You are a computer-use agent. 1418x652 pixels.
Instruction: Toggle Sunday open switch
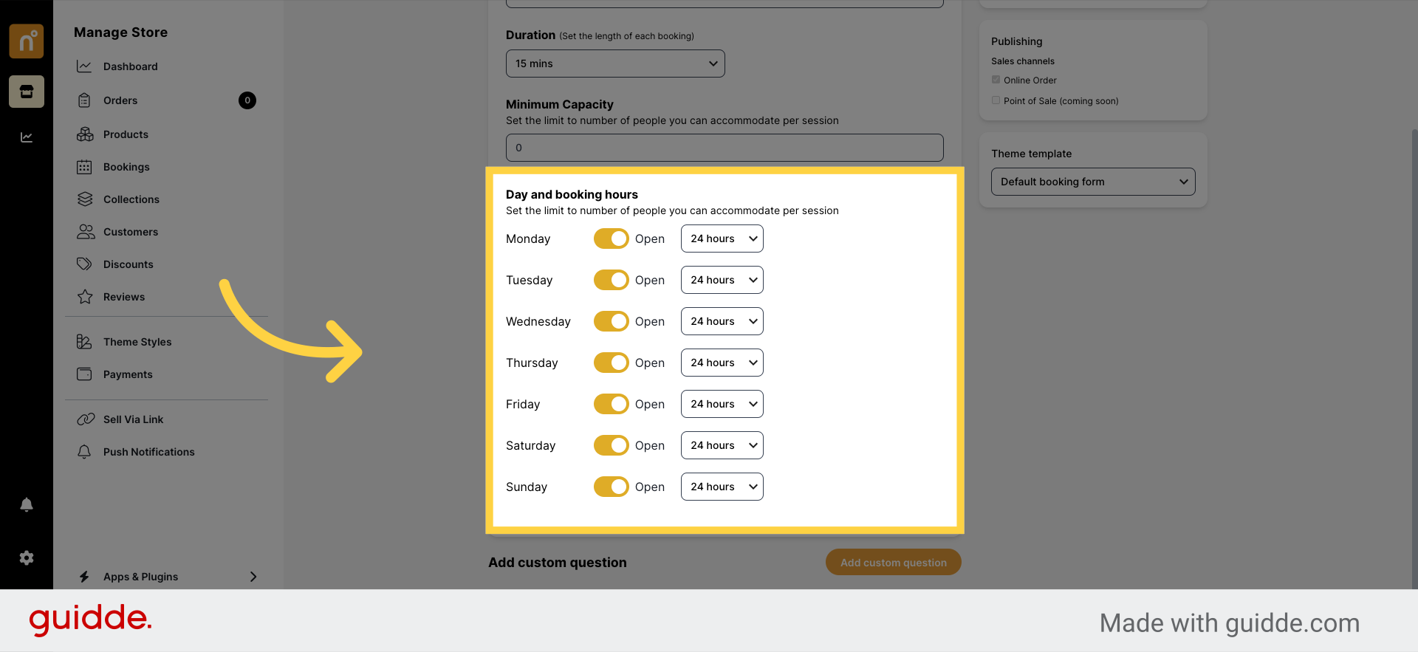[611, 487]
